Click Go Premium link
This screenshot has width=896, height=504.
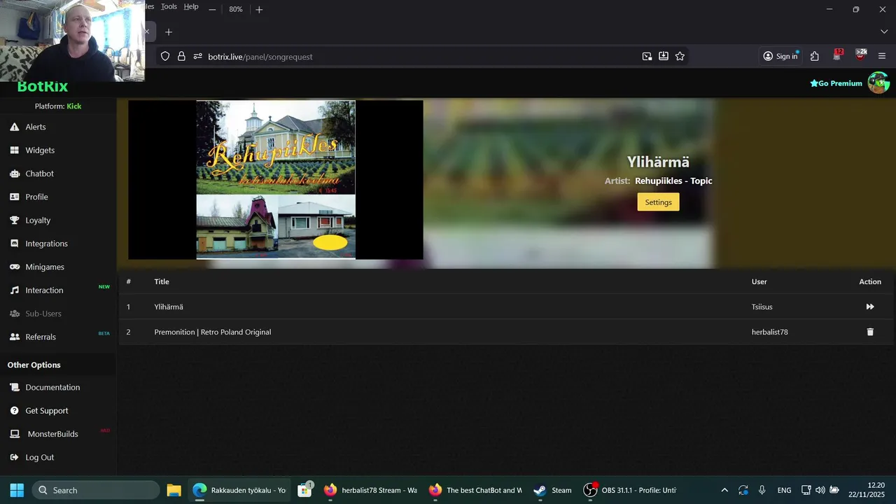[836, 83]
